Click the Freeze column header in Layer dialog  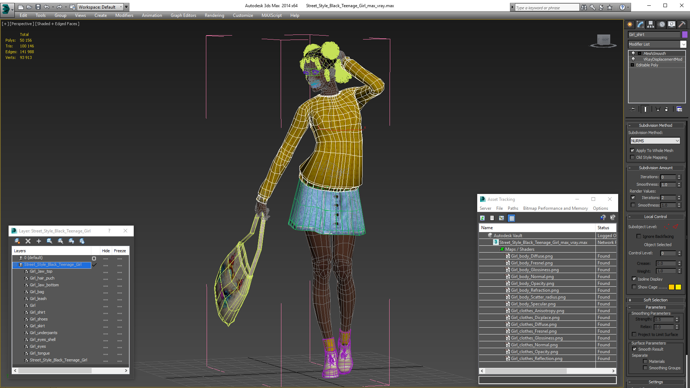(x=120, y=251)
